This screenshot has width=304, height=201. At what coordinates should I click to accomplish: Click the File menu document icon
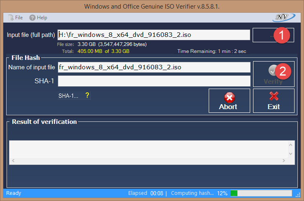(11, 18)
